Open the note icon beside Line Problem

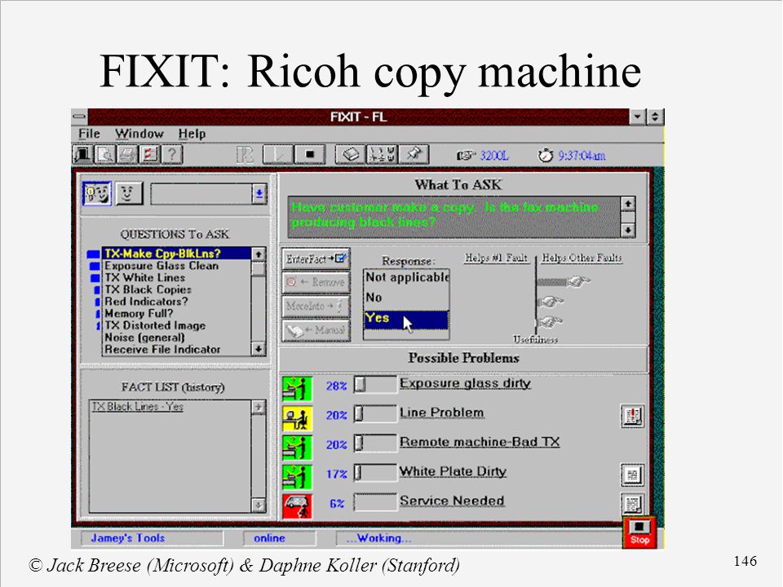pyautogui.click(x=632, y=416)
